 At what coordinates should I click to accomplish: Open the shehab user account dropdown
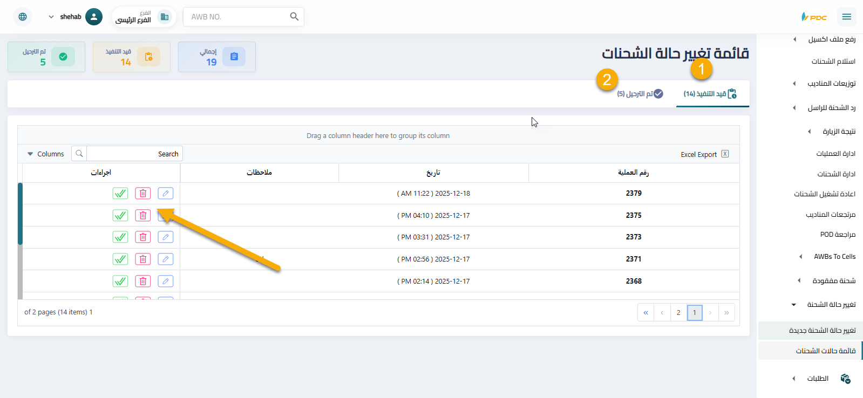(x=75, y=17)
